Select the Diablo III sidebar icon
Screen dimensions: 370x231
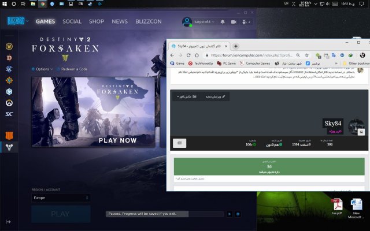click(x=9, y=58)
